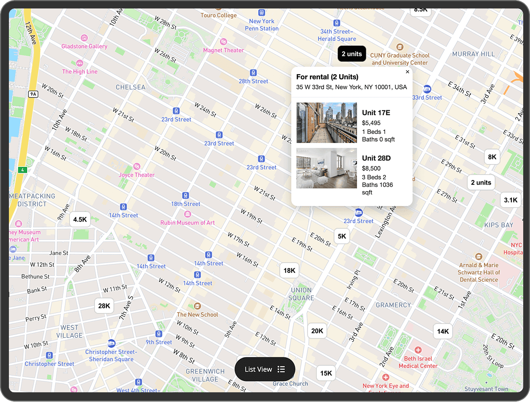Screen dimensions: 530x402
Task: Open the 18K price marker
Action: tap(290, 271)
